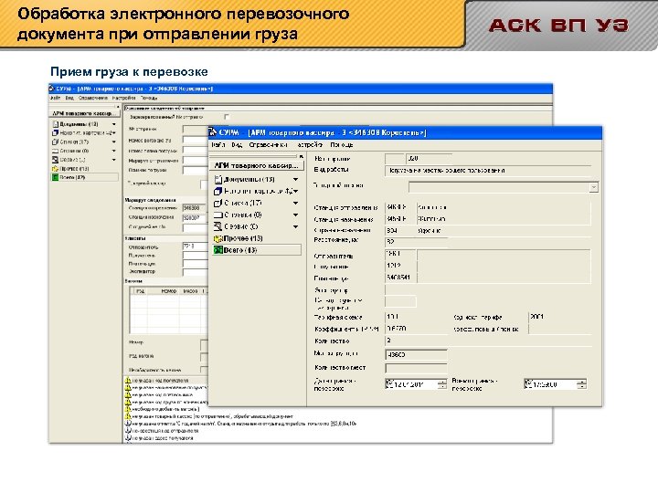The image size is (658, 493).
Task: Select Всего (13) row in front window
Action: [257, 250]
